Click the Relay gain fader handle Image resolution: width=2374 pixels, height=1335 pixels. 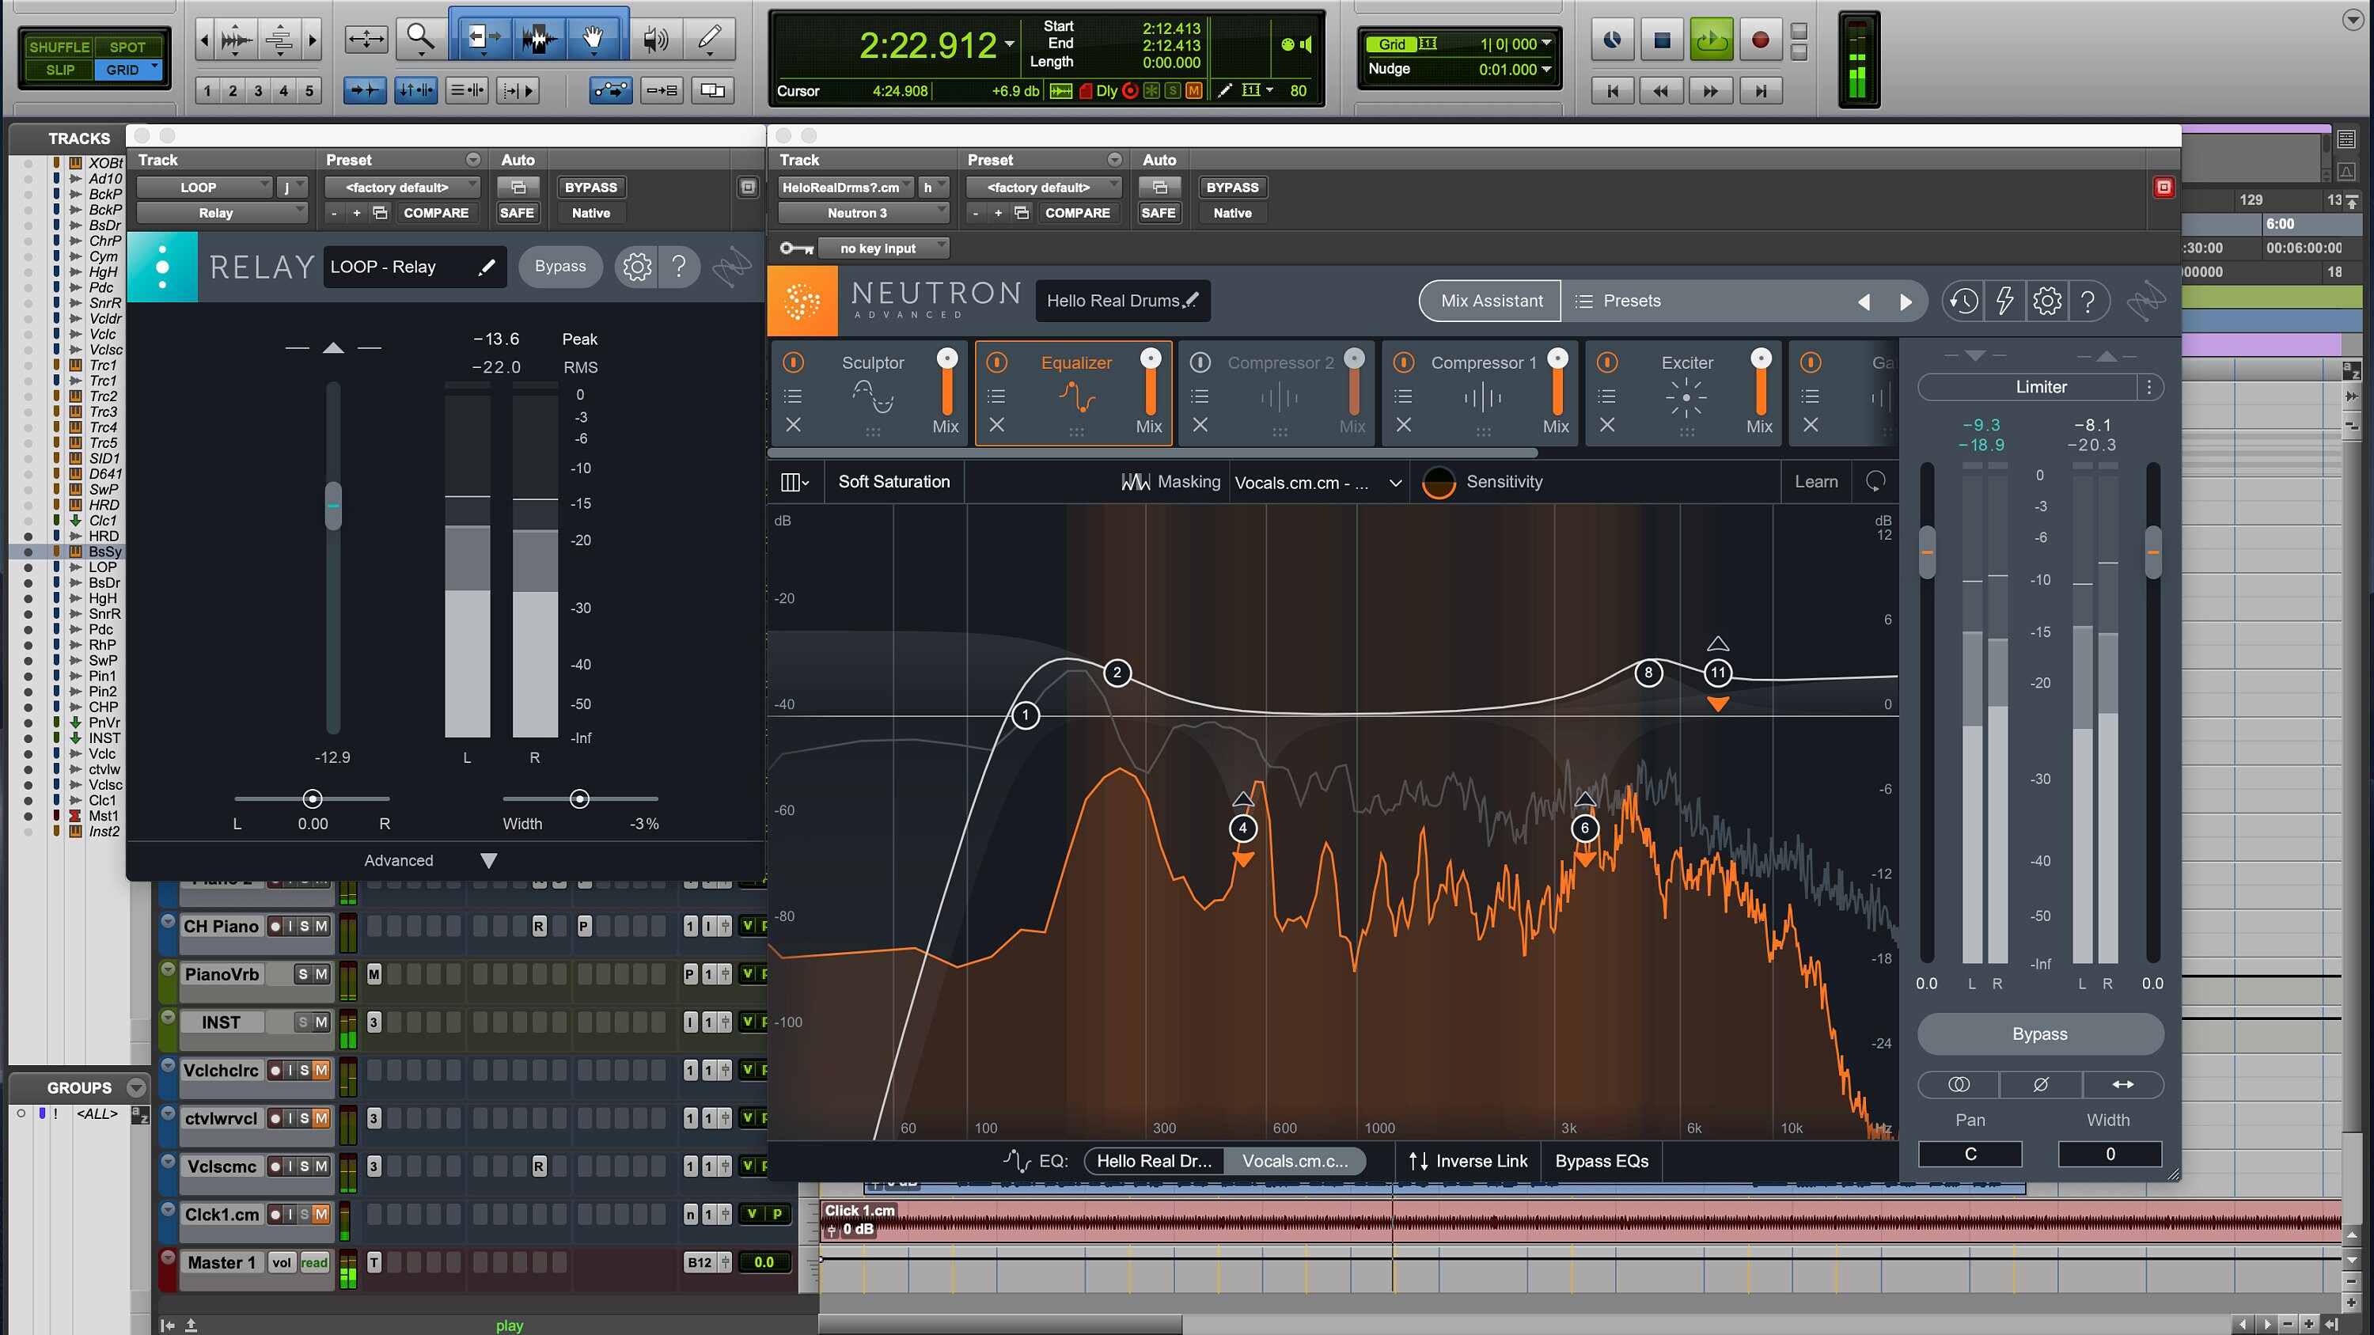(x=334, y=505)
